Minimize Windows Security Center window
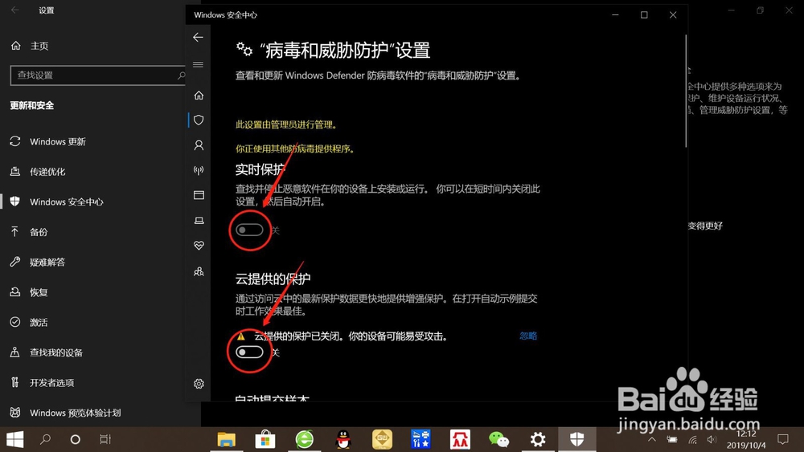804x452 pixels. click(x=615, y=14)
